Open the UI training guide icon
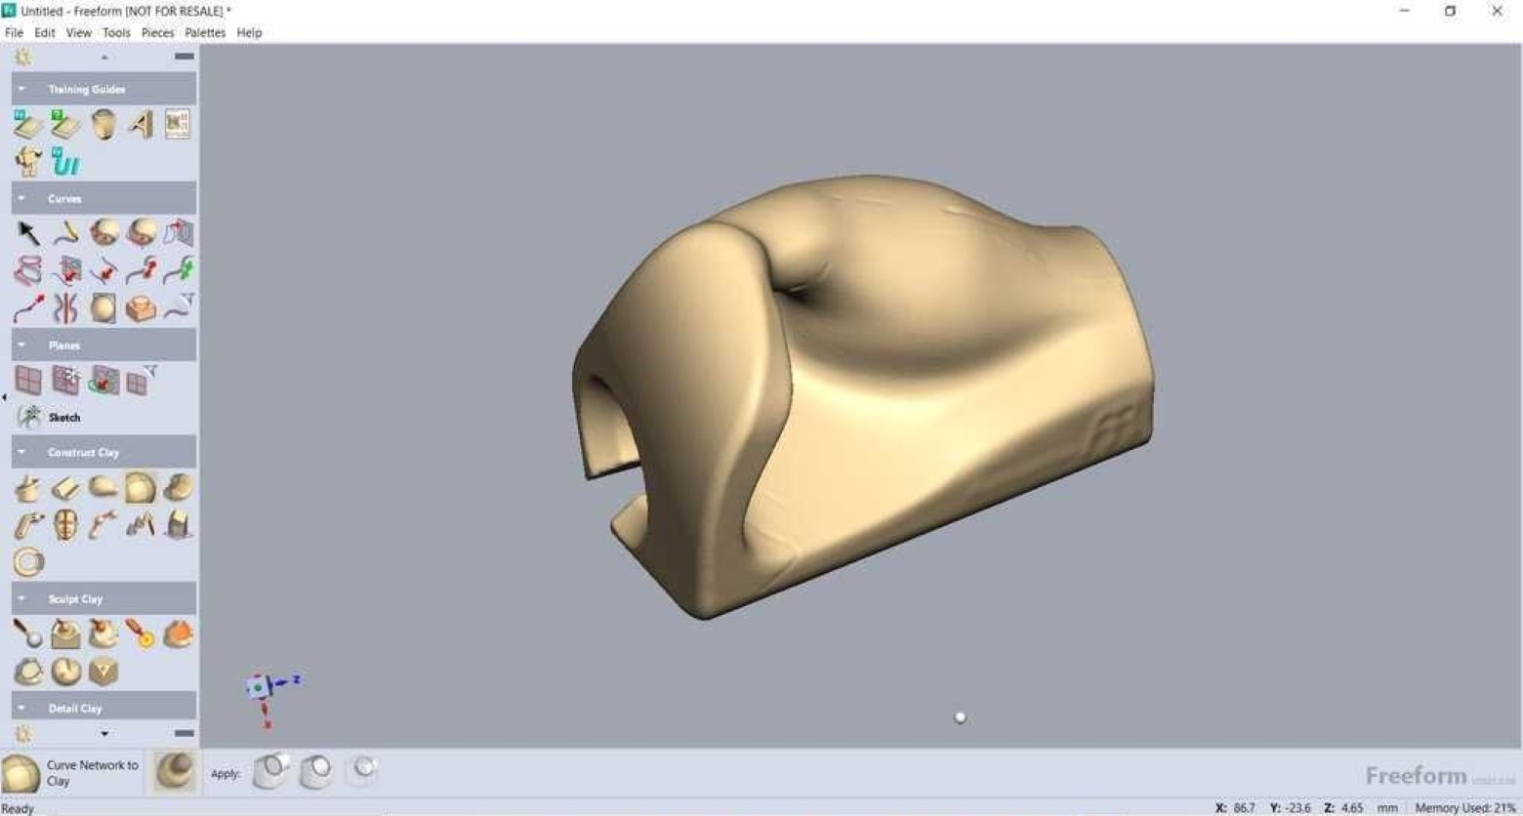This screenshot has height=816, width=1523. (x=65, y=163)
